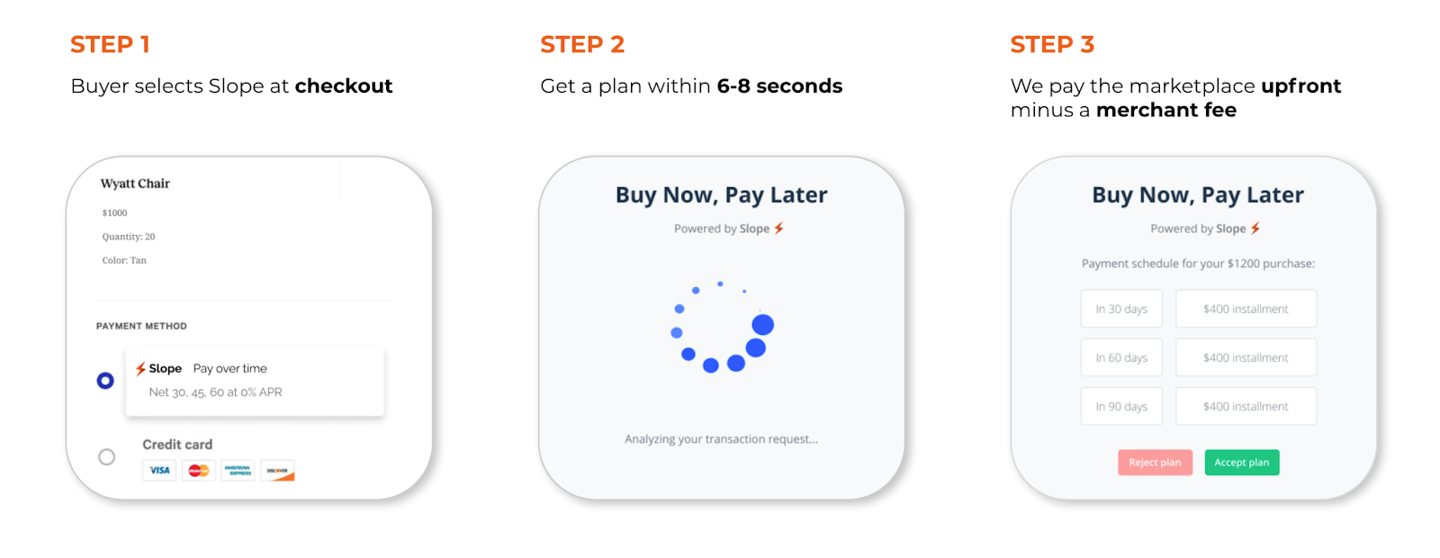The width and height of the screenshot is (1440, 558).
Task: Click the Mastercard icon
Action: click(x=199, y=471)
